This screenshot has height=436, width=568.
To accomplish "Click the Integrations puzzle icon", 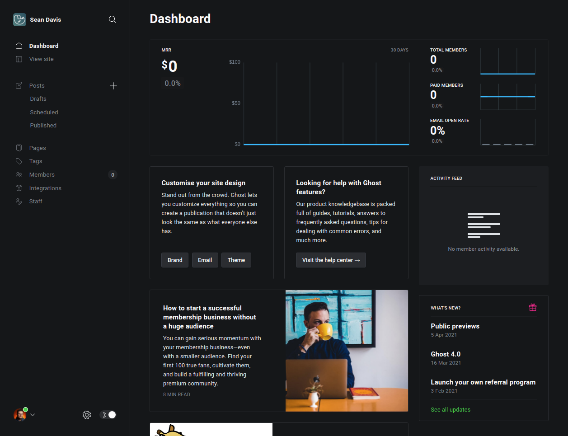I will click(19, 188).
